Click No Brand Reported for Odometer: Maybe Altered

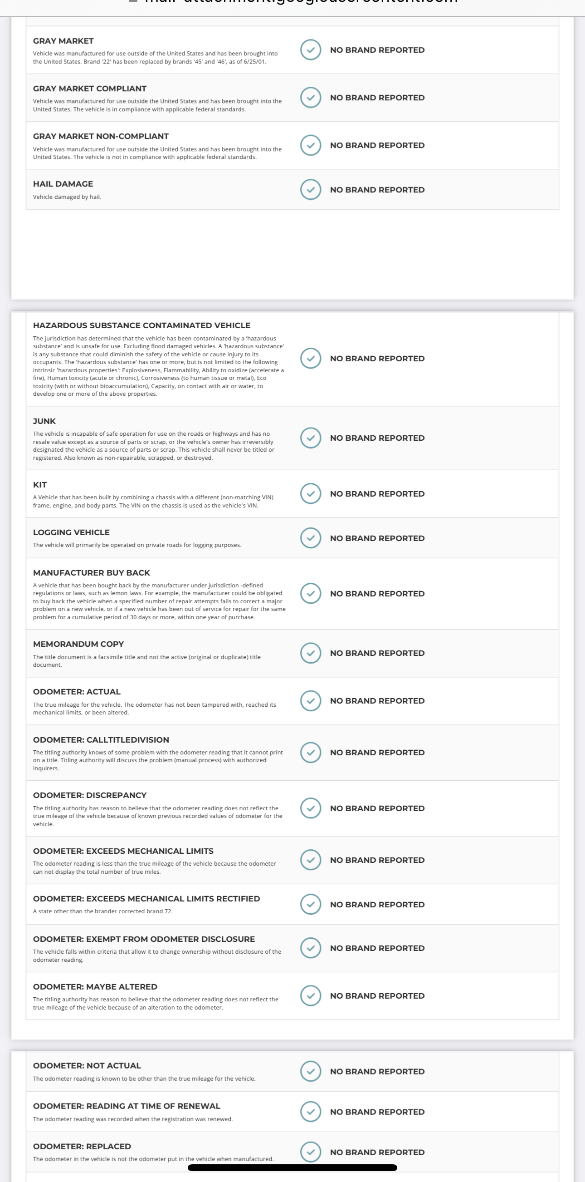tap(377, 996)
